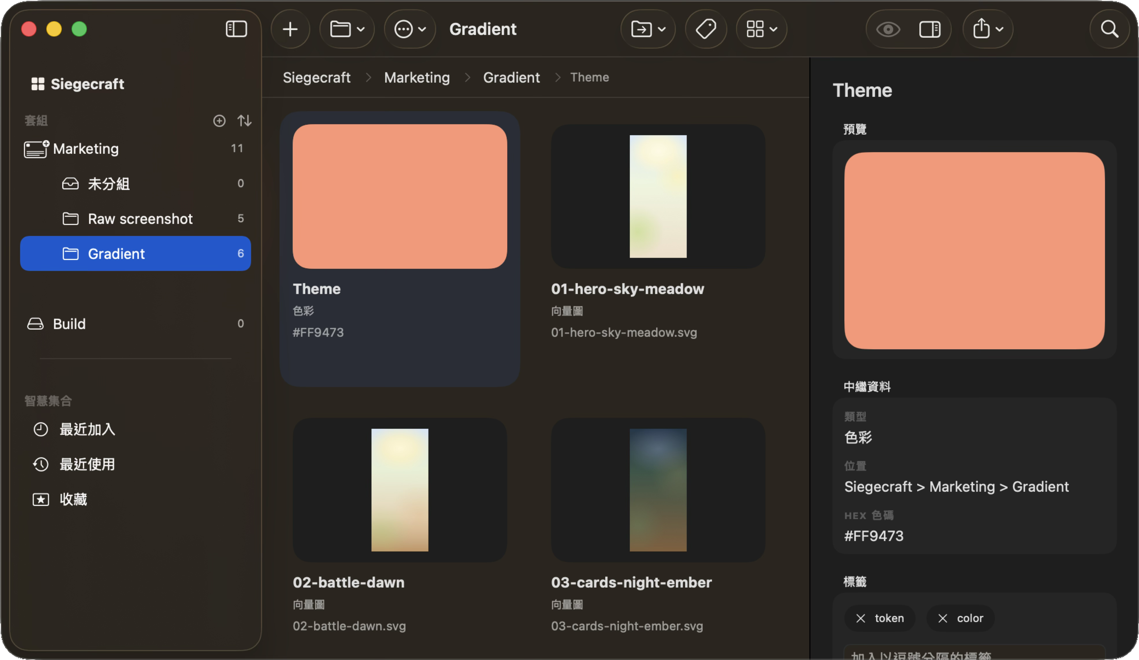Click Theme in the breadcrumb
The height and width of the screenshot is (660, 1139).
[x=589, y=77]
